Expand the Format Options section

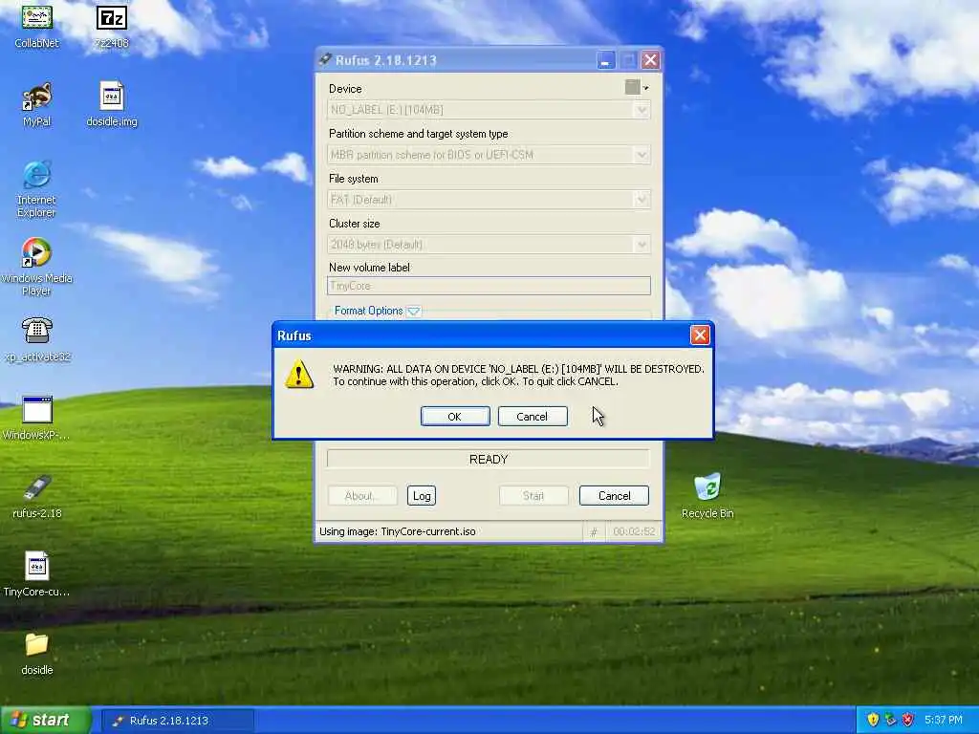(x=414, y=311)
